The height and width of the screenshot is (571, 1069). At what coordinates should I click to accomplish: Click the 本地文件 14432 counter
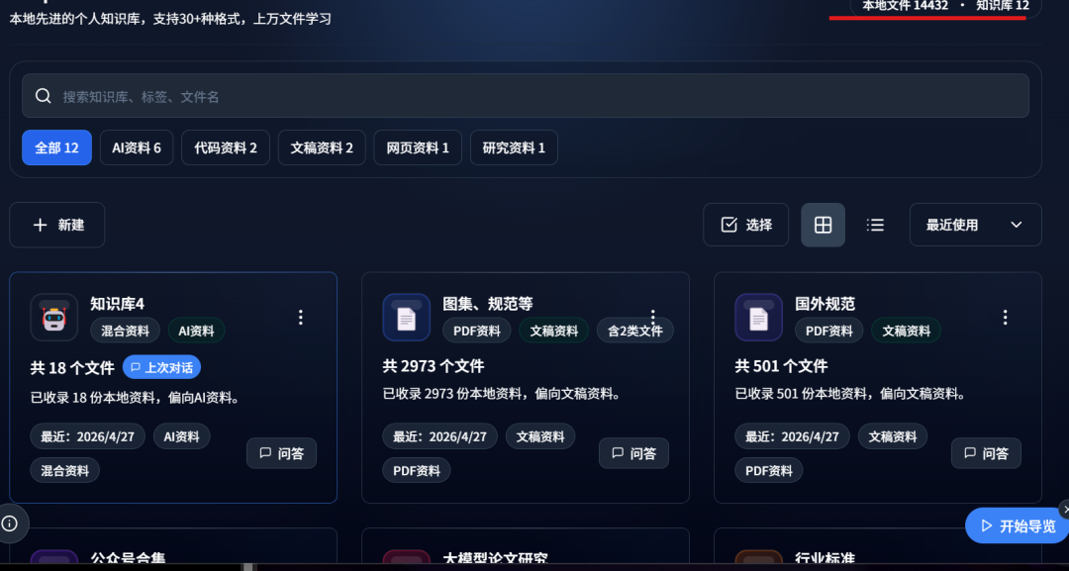(x=906, y=6)
